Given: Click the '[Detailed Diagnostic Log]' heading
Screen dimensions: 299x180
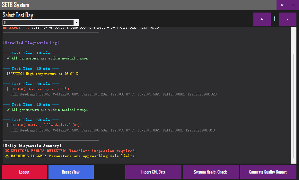Looking at the screenshot, I should pos(31,43).
